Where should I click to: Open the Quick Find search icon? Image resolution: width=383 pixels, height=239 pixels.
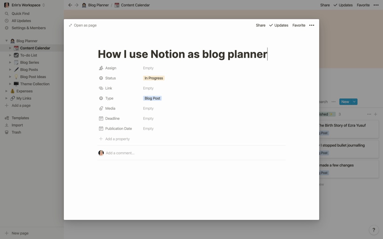[x=7, y=14]
